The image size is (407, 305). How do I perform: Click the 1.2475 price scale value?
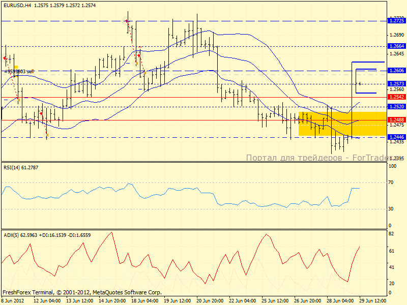click(397, 125)
